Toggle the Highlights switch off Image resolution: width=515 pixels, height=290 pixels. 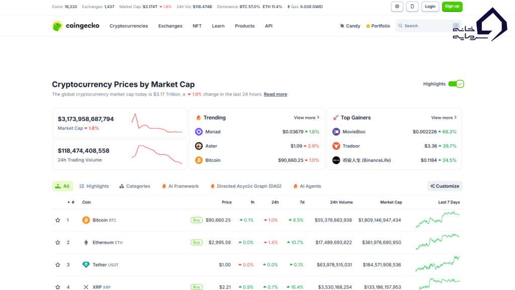456,84
